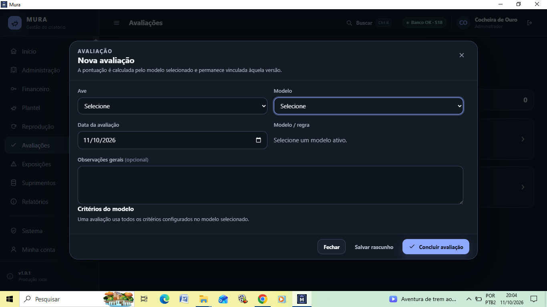547x307 pixels.
Task: Toggle the sidebar hamburger menu
Action: click(117, 23)
